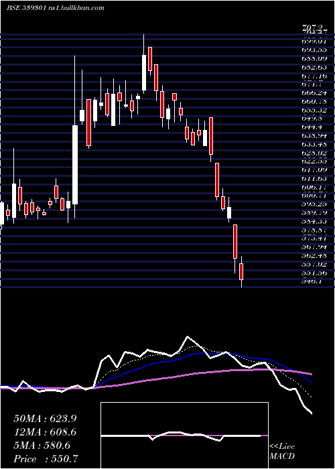The height and width of the screenshot is (469, 335).
Task: Click the 5MA : 580.6 reading
Action: point(42,446)
